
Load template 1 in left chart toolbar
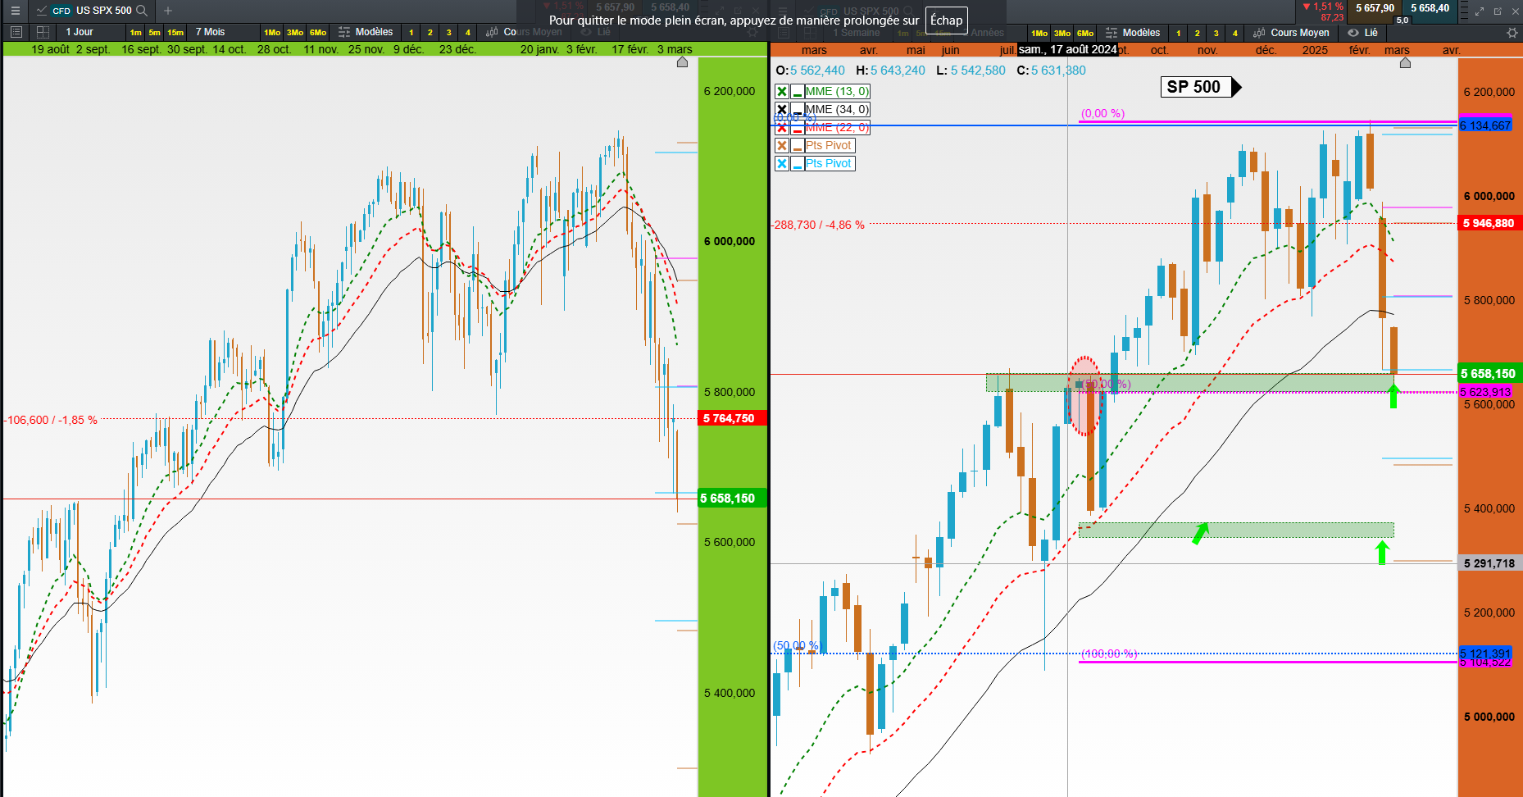tap(411, 33)
